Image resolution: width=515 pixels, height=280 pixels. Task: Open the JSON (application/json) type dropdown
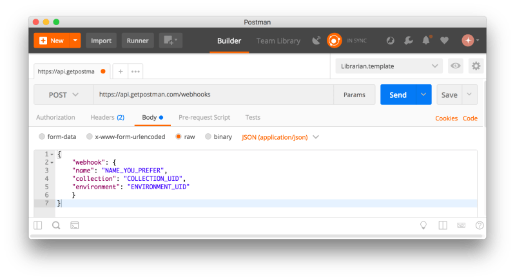tap(280, 137)
